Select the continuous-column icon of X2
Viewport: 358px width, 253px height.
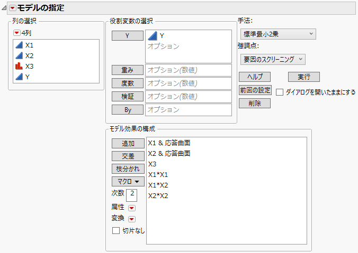click(19, 55)
